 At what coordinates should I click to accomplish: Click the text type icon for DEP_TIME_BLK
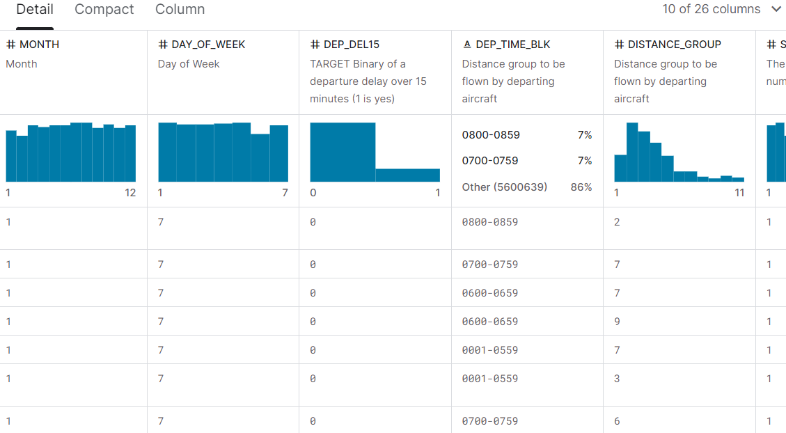(x=467, y=45)
